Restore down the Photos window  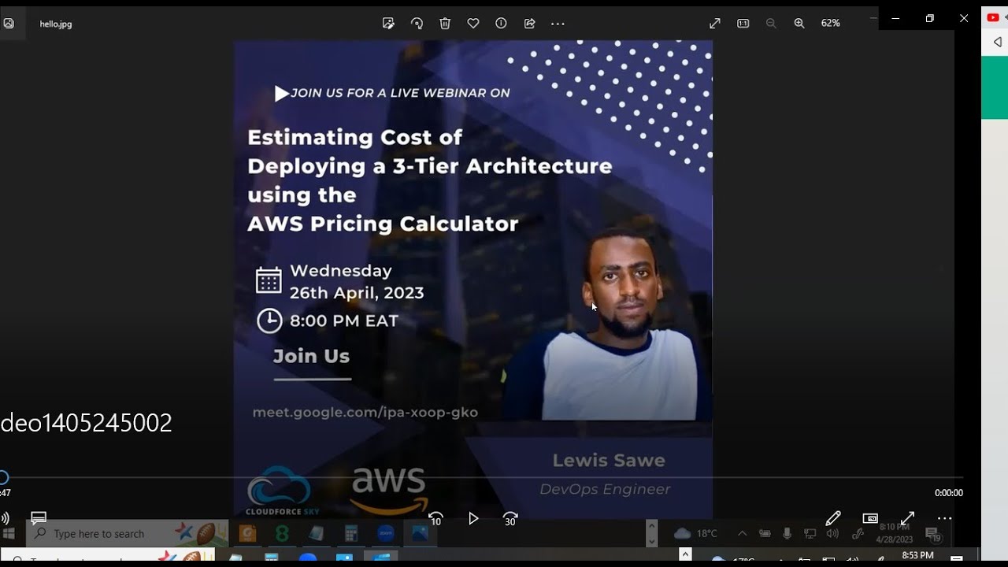[930, 18]
